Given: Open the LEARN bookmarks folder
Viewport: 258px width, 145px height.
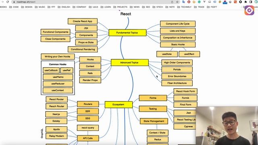Looking at the screenshot, I should (106, 7).
